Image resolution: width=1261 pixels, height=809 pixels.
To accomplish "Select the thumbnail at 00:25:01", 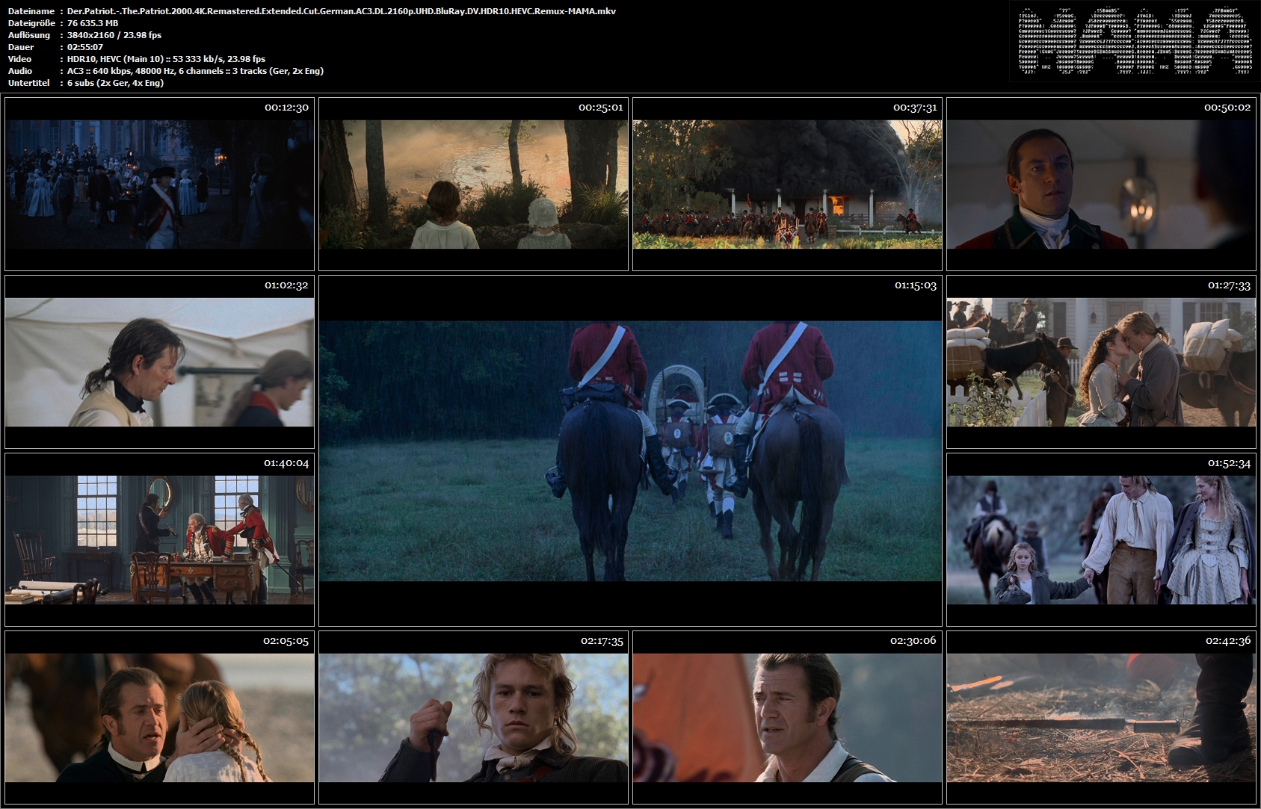I will [x=473, y=184].
